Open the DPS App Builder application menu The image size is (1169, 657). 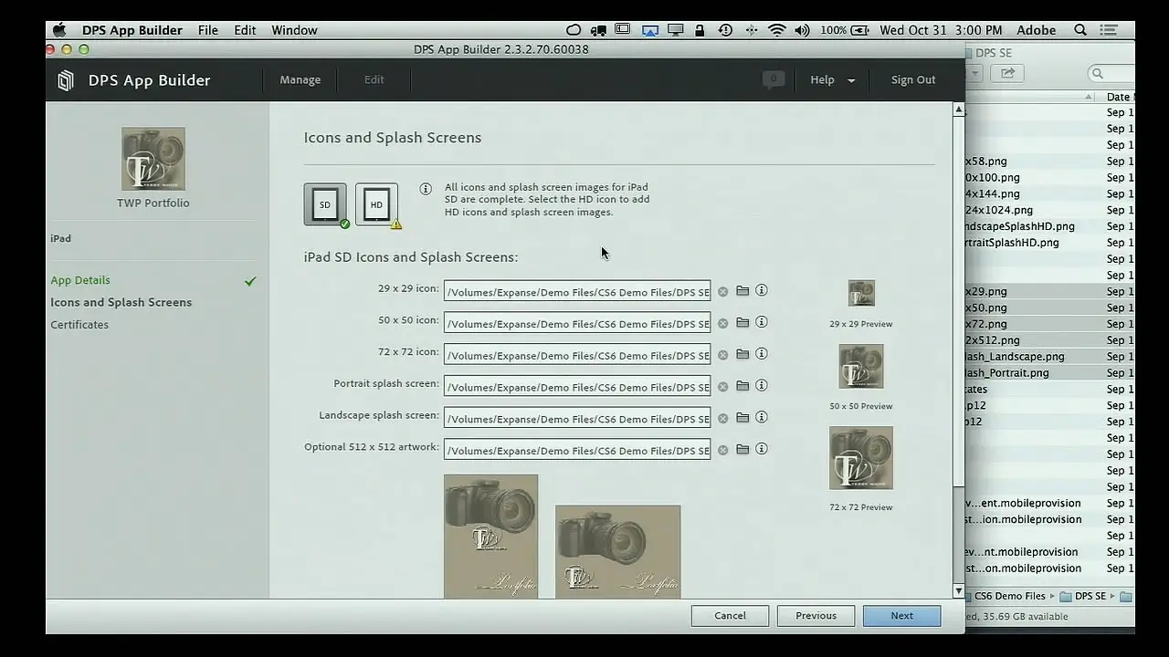[132, 30]
